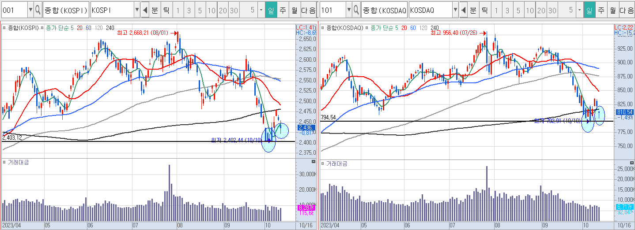Expand the KOSDAQ index name dropdown

coord(455,10)
